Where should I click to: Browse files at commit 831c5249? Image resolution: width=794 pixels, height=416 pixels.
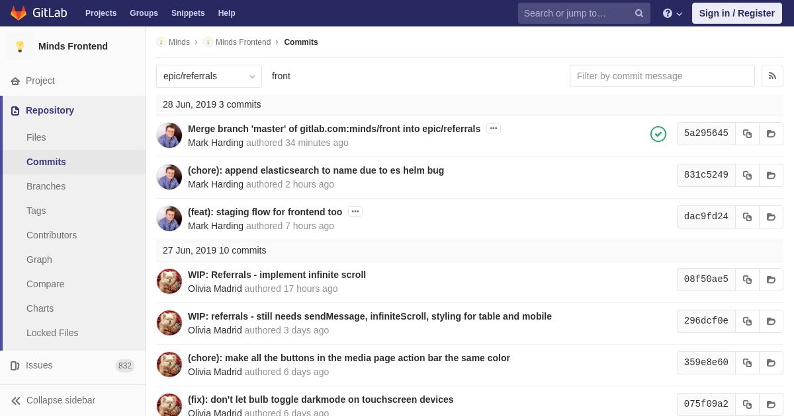point(771,175)
